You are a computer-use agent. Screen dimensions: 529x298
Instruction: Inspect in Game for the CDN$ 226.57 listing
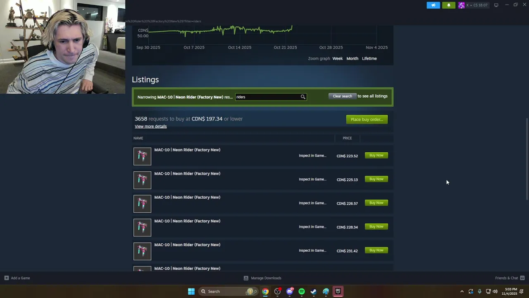click(312, 203)
